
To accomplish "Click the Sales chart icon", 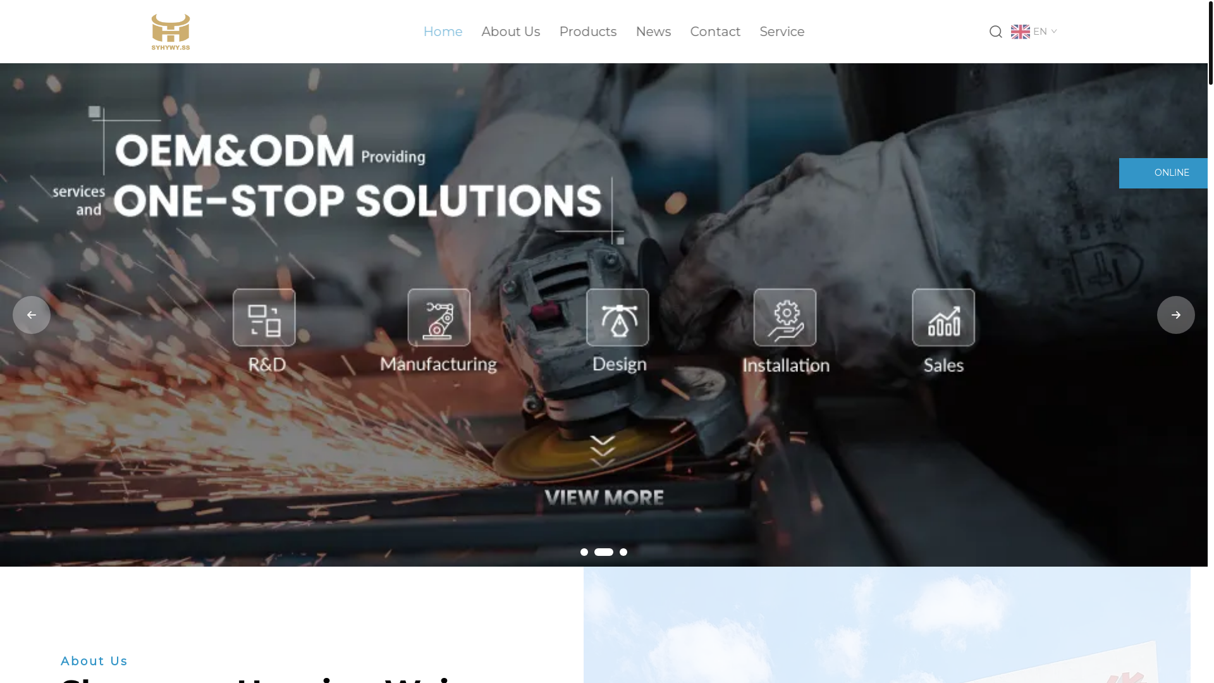I will click(944, 317).
